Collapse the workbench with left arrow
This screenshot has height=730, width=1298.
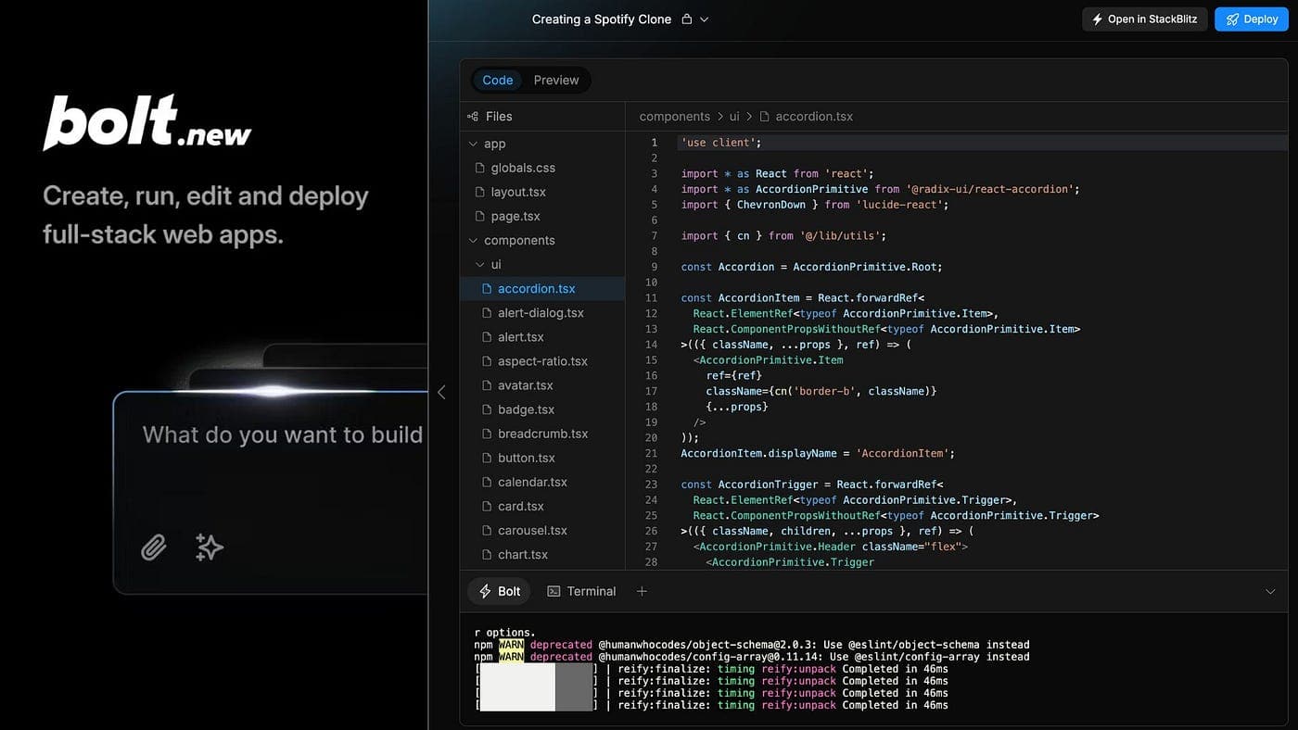click(x=441, y=392)
